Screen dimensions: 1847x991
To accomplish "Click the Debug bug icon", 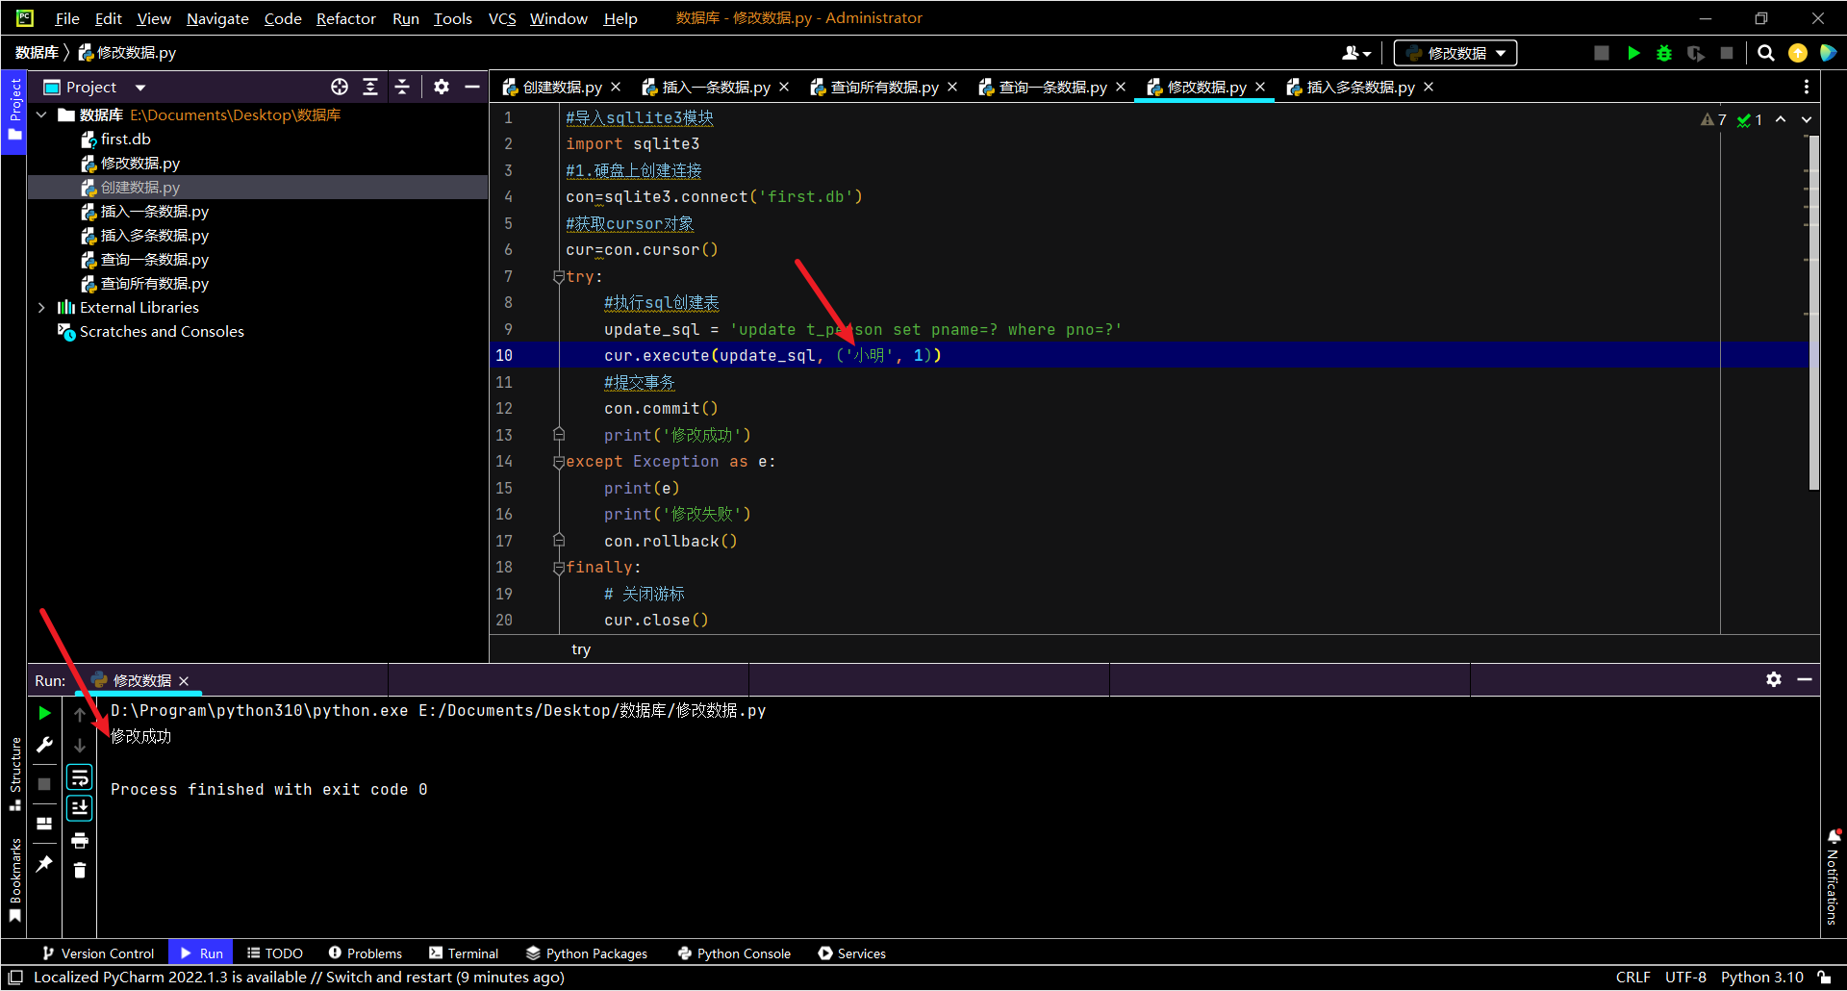I will 1664,53.
